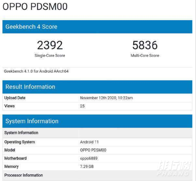Select the 7.29 GB memory value

coord(87,167)
